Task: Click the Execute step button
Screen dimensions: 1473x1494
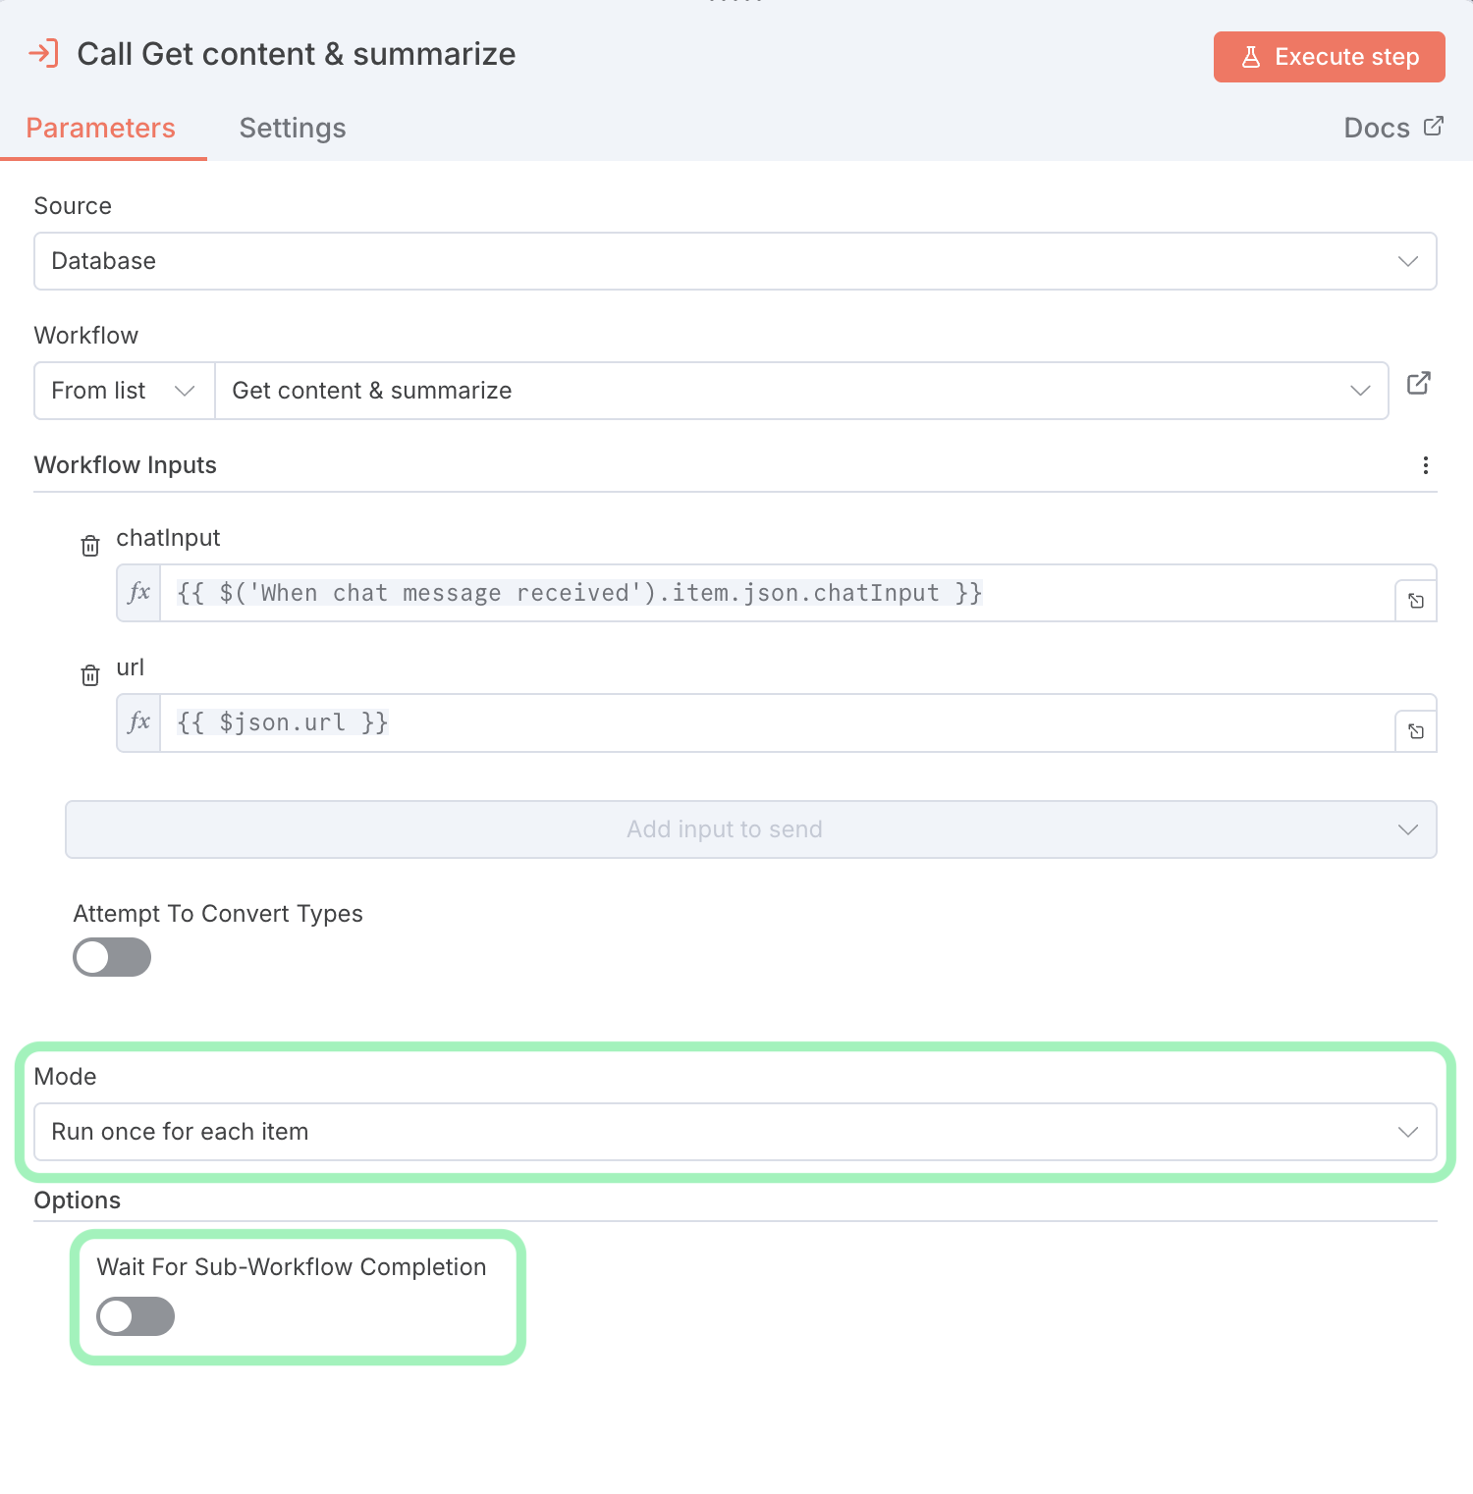Action: click(1329, 57)
